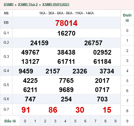Image resolution: width=134 pixels, height=126 pixels.
Task: Click the G.5 number 0717
Action: (x=102, y=90)
